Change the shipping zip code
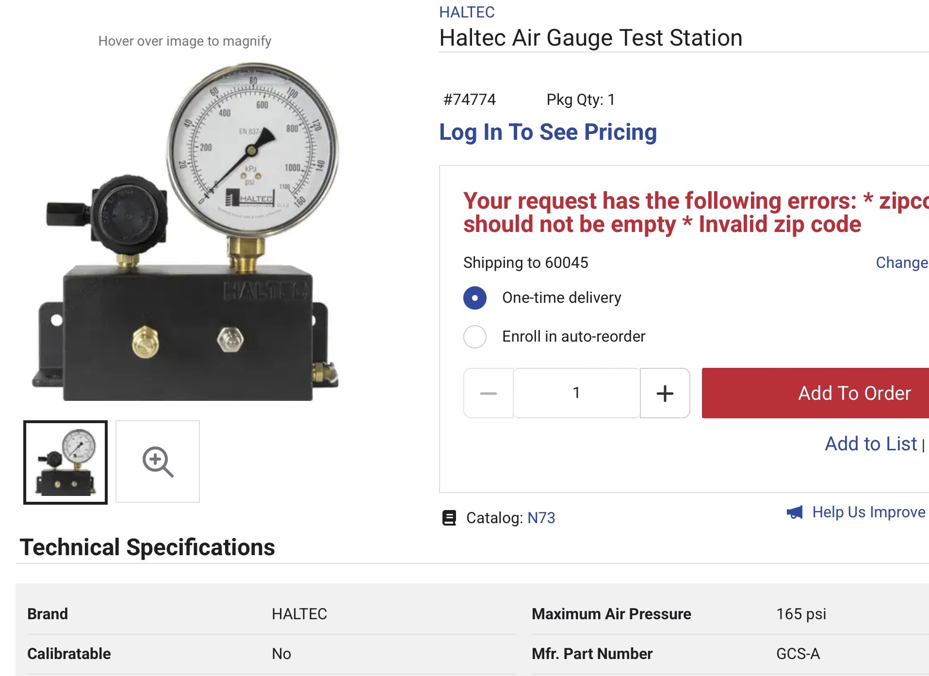 [901, 263]
